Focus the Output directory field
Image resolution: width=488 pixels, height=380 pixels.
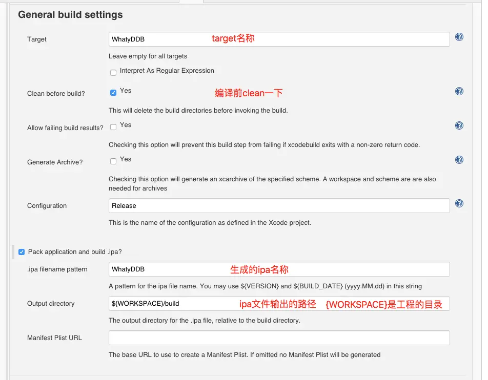[x=279, y=303]
